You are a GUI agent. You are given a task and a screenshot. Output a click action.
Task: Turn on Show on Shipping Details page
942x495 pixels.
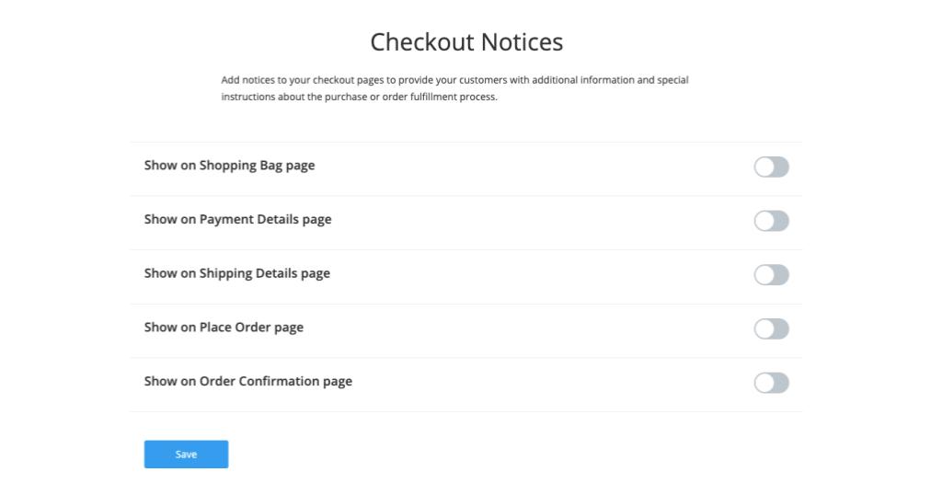click(x=771, y=275)
